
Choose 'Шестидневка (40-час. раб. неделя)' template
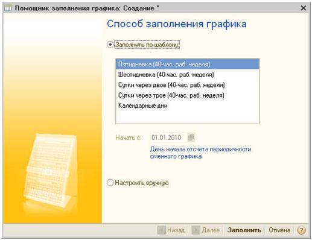tap(187, 75)
